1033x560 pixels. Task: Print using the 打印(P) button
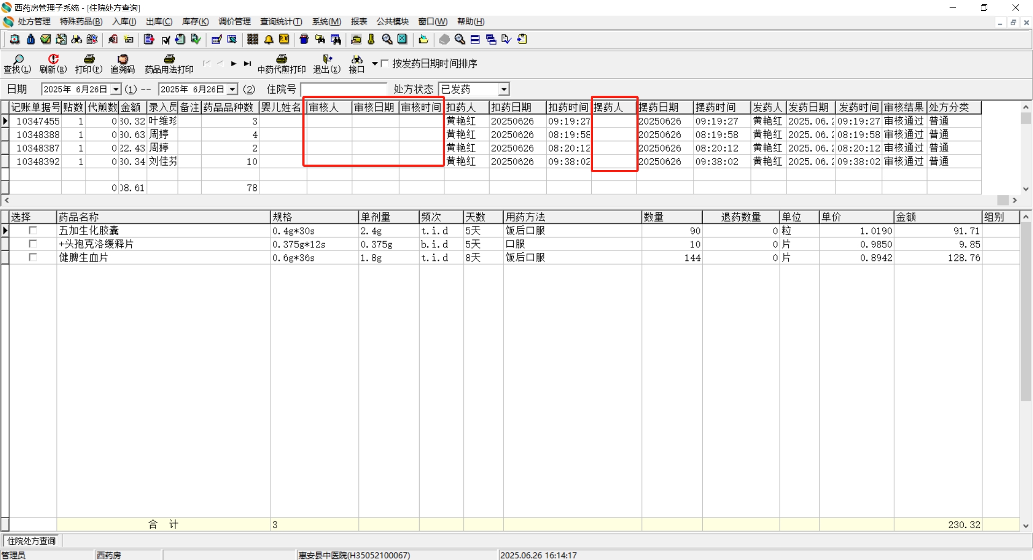(x=89, y=63)
